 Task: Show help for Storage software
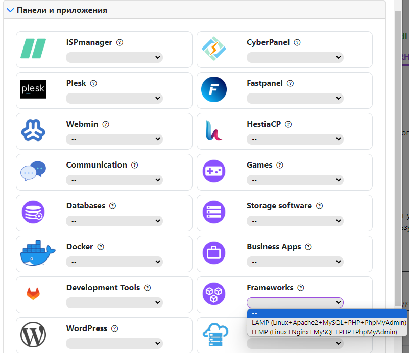tap(320, 206)
